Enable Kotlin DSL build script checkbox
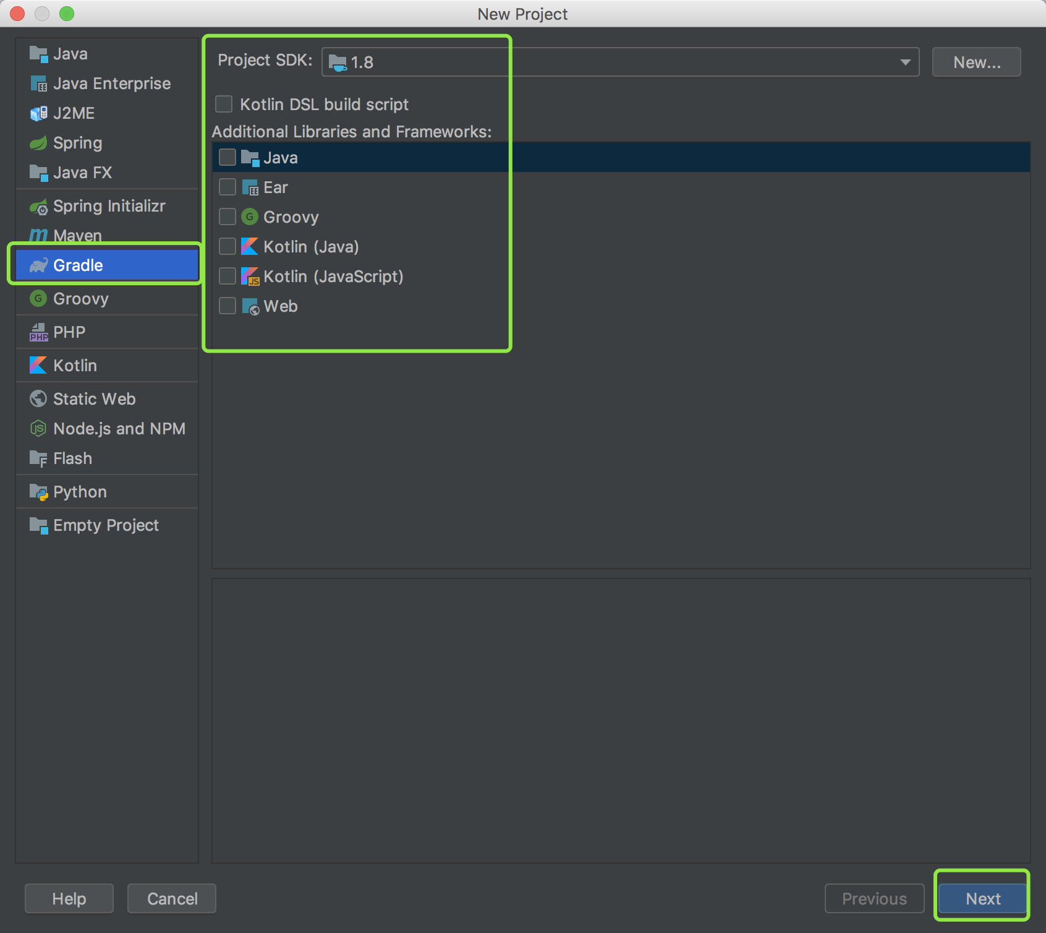The height and width of the screenshot is (933, 1046). click(x=224, y=104)
